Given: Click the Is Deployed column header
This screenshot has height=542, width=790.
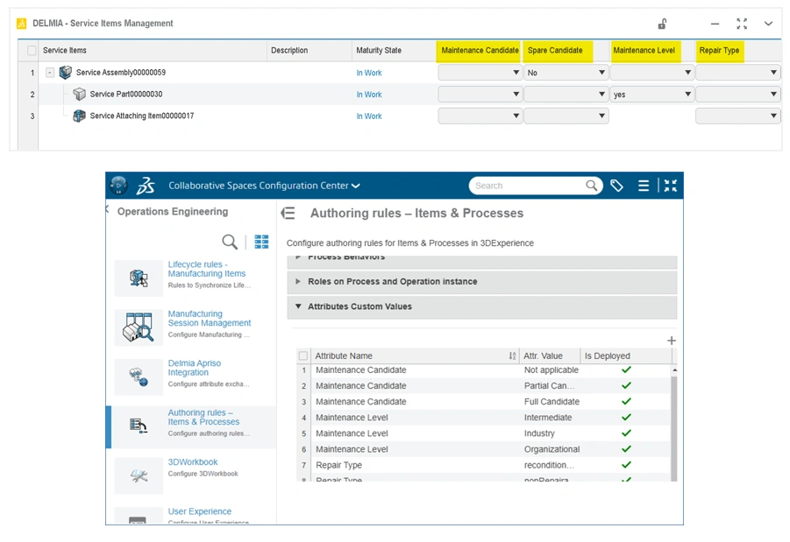Looking at the screenshot, I should 607,355.
